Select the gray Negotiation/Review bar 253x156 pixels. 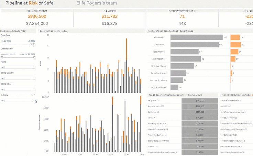click(x=174, y=88)
